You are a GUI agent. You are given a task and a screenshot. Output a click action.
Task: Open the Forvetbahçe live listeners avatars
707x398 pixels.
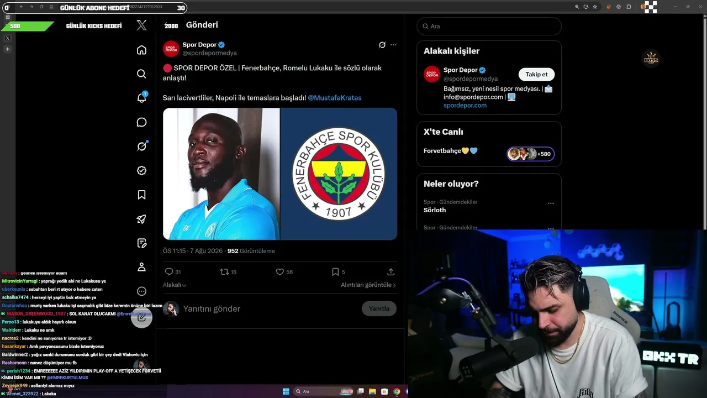pyautogui.click(x=530, y=154)
